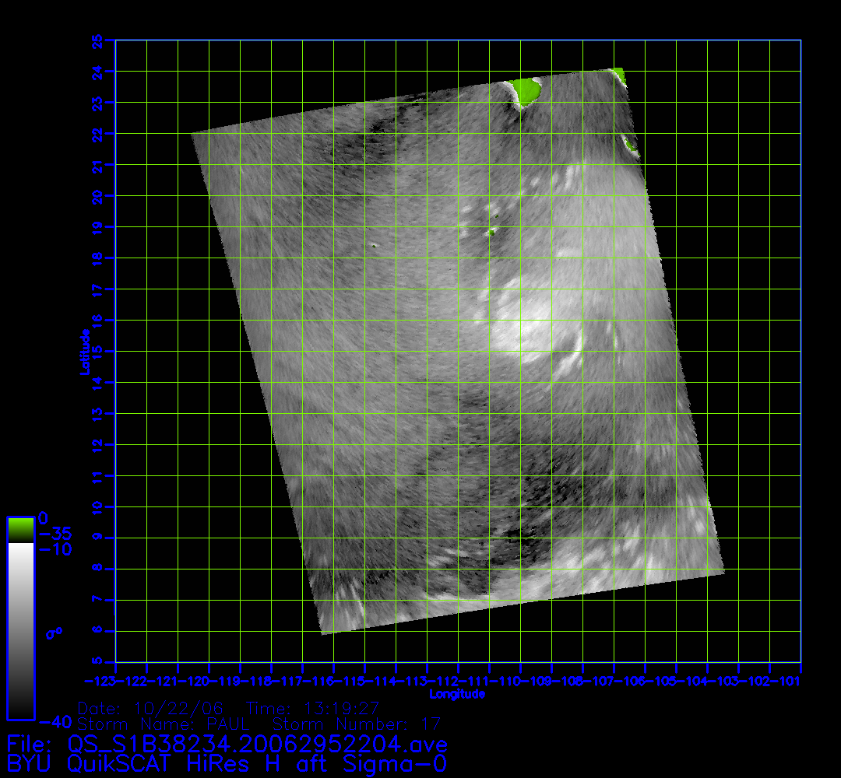The width and height of the screenshot is (841, 778).
Task: Click the "Time: 13:19:27" text
Action: (312, 709)
